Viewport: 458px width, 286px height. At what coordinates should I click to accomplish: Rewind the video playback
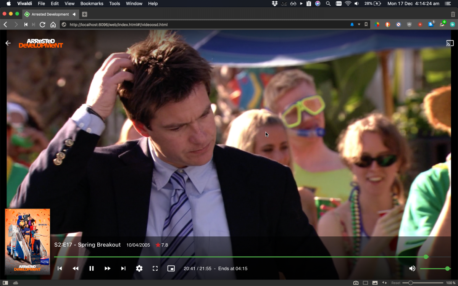(76, 268)
